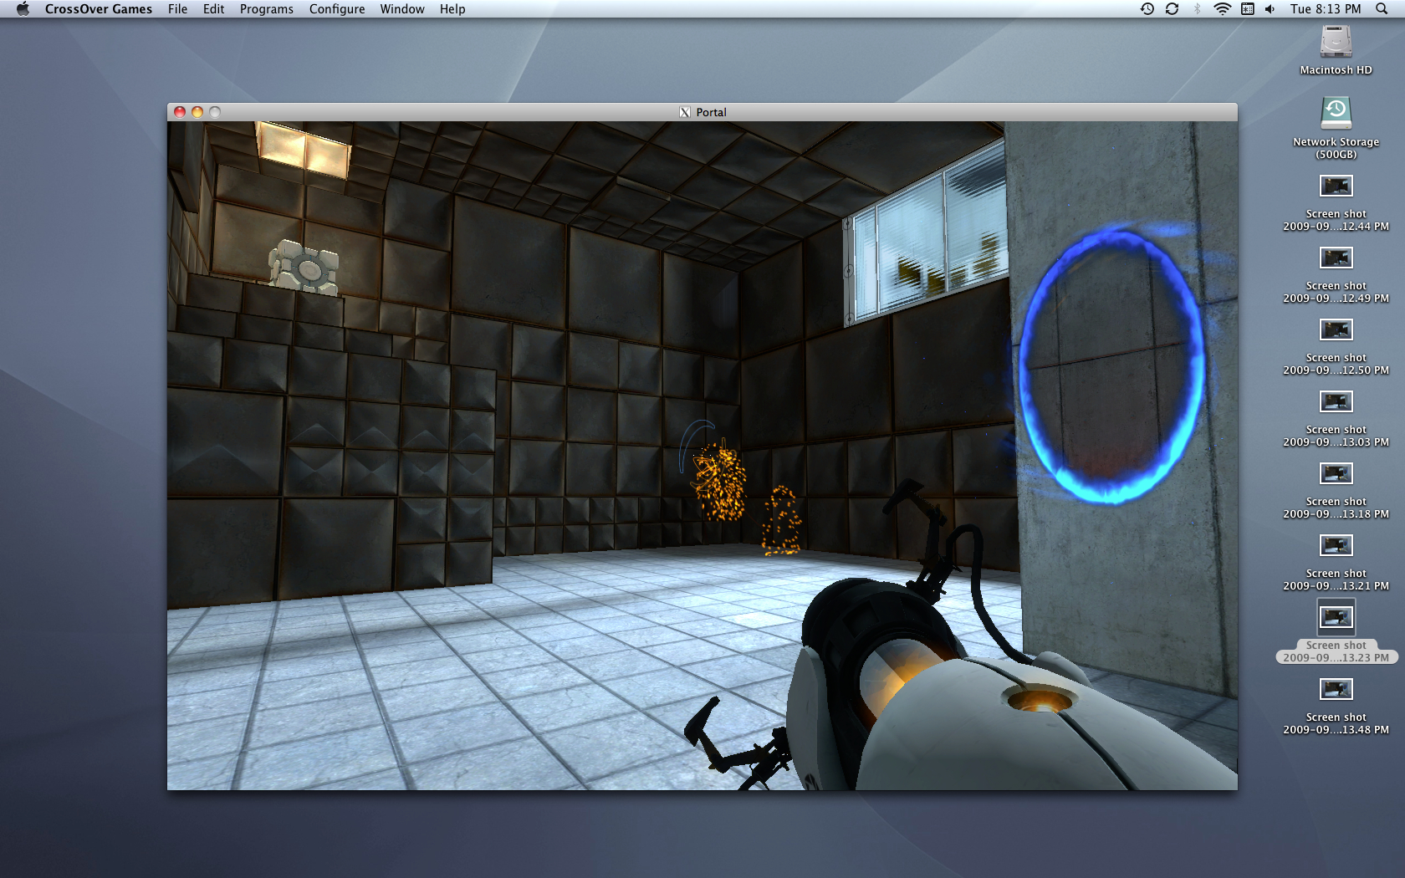This screenshot has height=878, width=1405.
Task: Open the CrossOver Games application menu
Action: (98, 9)
